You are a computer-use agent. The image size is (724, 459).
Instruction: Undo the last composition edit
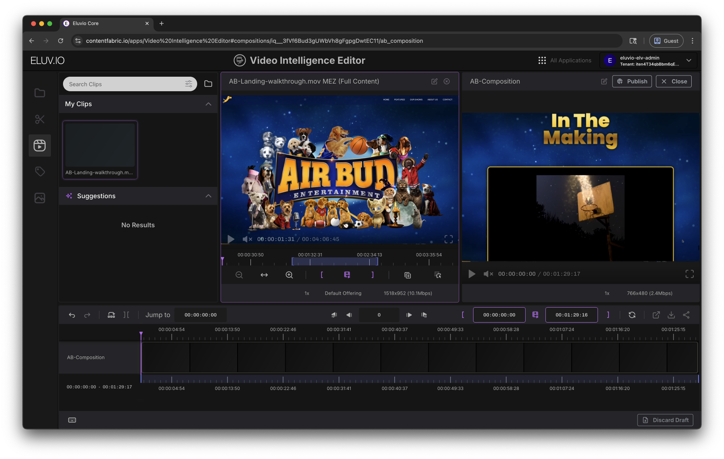click(72, 315)
